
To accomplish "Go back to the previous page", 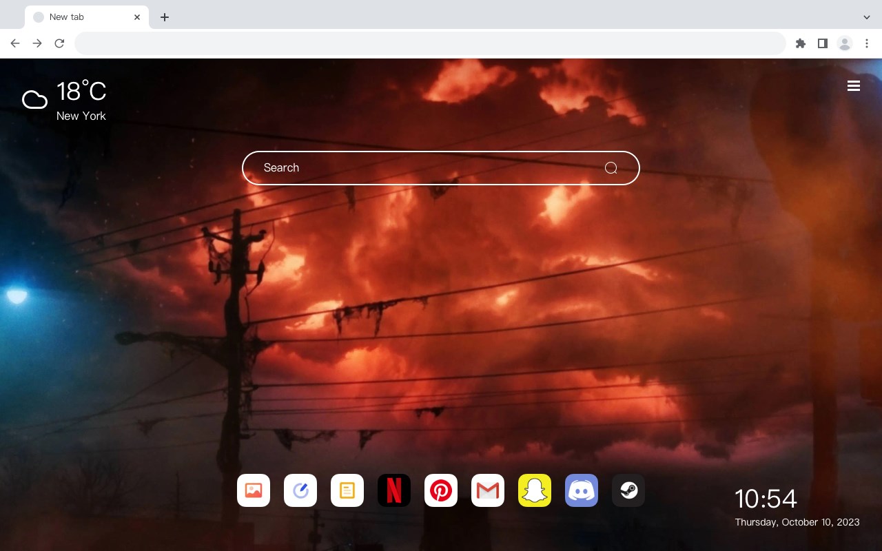I will [x=15, y=43].
